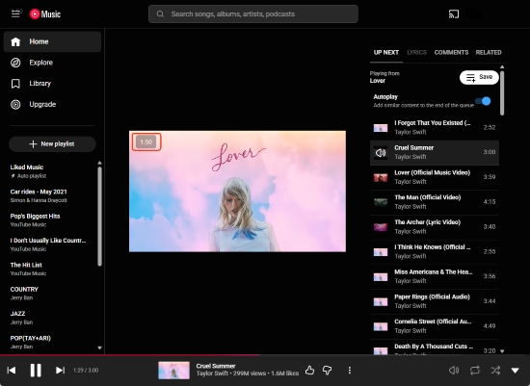
Task: Open the JAZZ playlist
Action: [52, 318]
